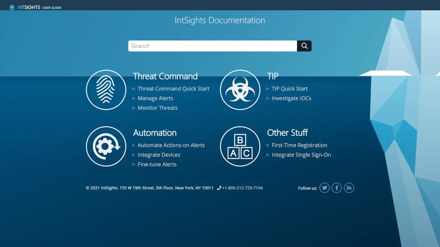Viewport: 440px width, 247px height.
Task: Focus the Search input field
Action: (x=212, y=46)
